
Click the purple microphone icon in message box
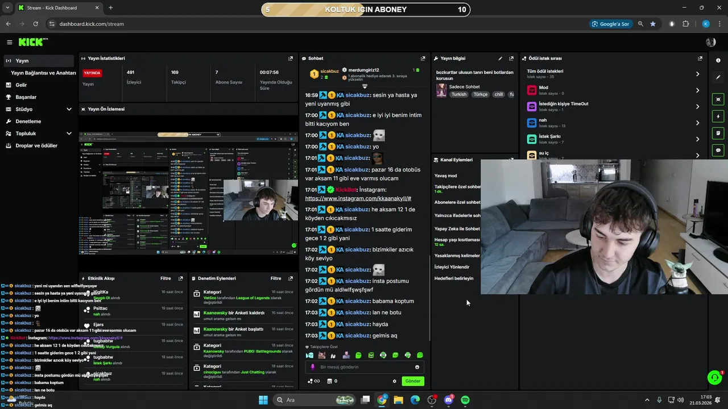point(312,367)
